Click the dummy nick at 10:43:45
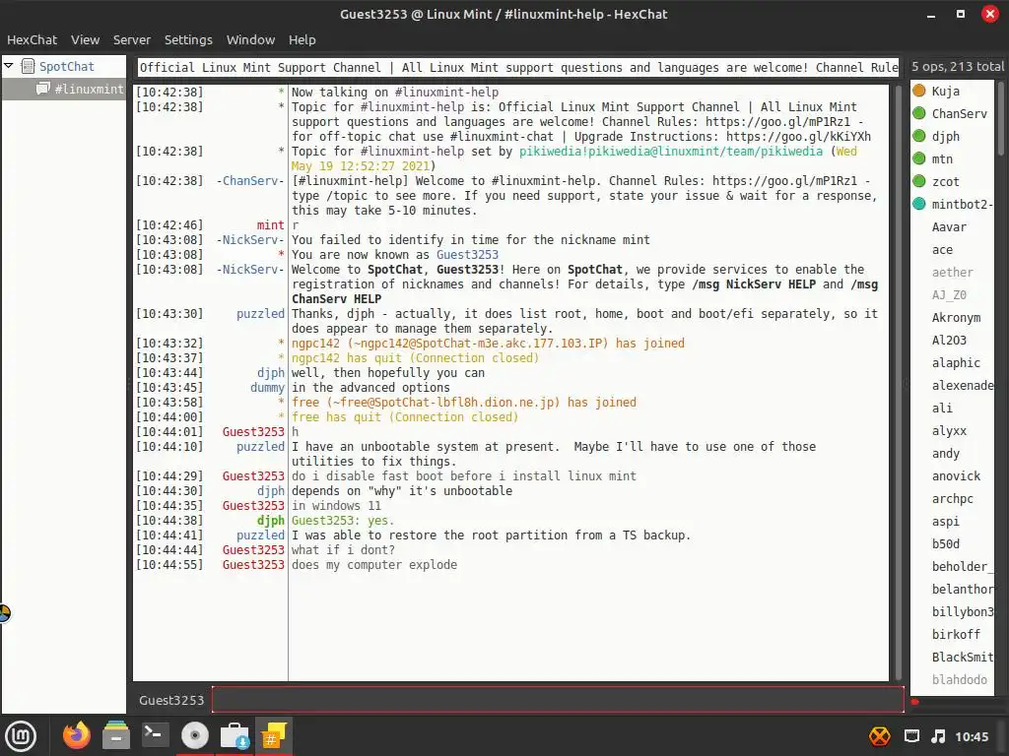 [267, 388]
